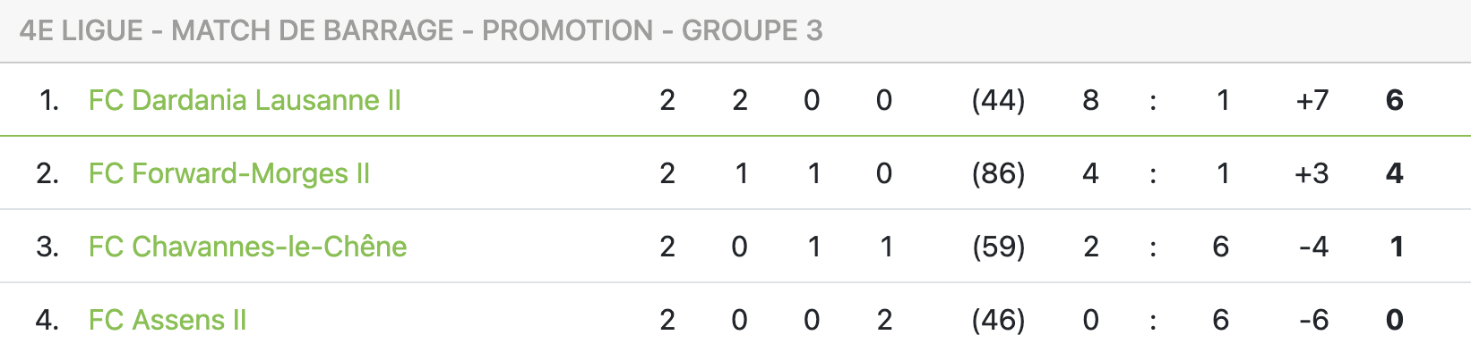Click rank number 1. in first row
Viewport: 1471px width, 352px height.
point(49,100)
